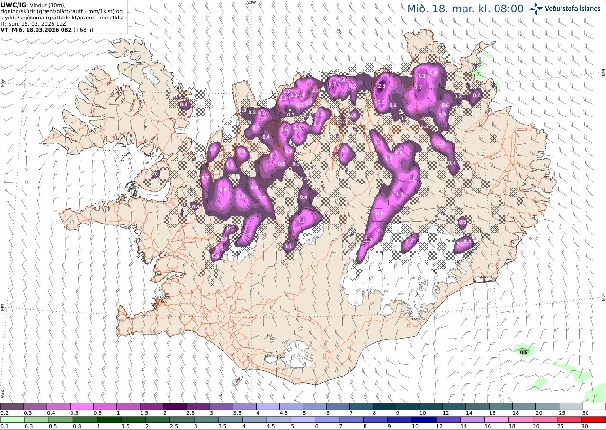Viewport: 606px width, 430px height.
Task: Click the Veðurstofa Íslands logo icon
Action: [x=536, y=8]
